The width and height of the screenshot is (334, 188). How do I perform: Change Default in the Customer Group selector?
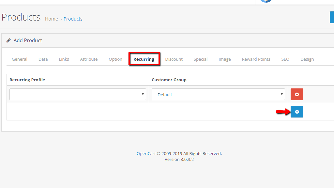(218, 94)
